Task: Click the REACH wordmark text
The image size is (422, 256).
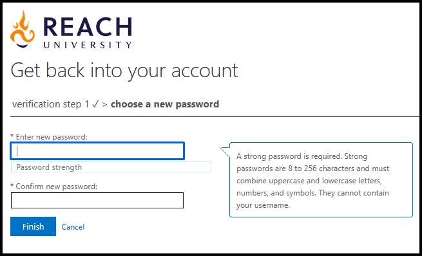Action: (x=88, y=26)
